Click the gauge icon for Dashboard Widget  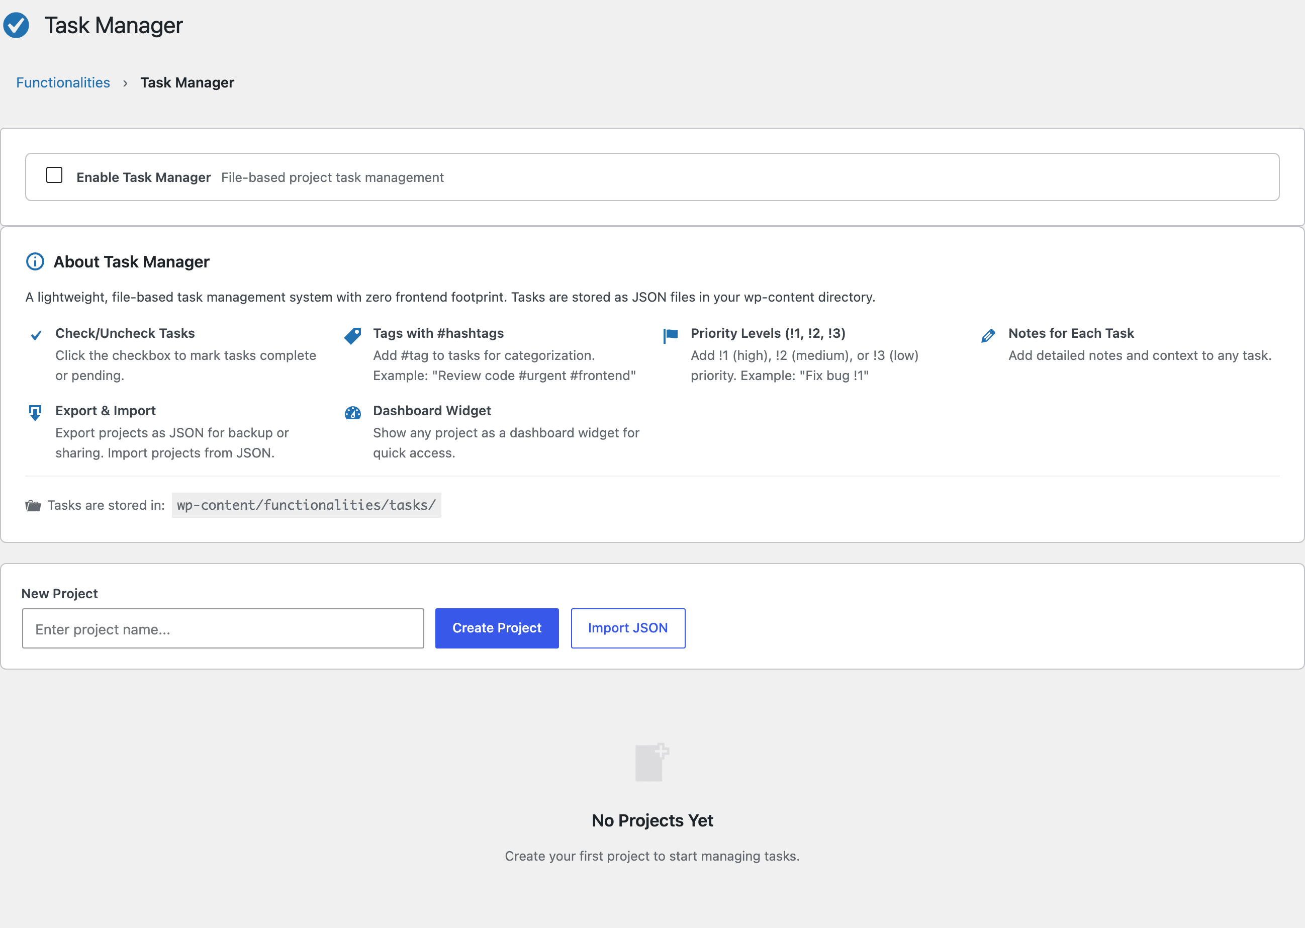[353, 413]
